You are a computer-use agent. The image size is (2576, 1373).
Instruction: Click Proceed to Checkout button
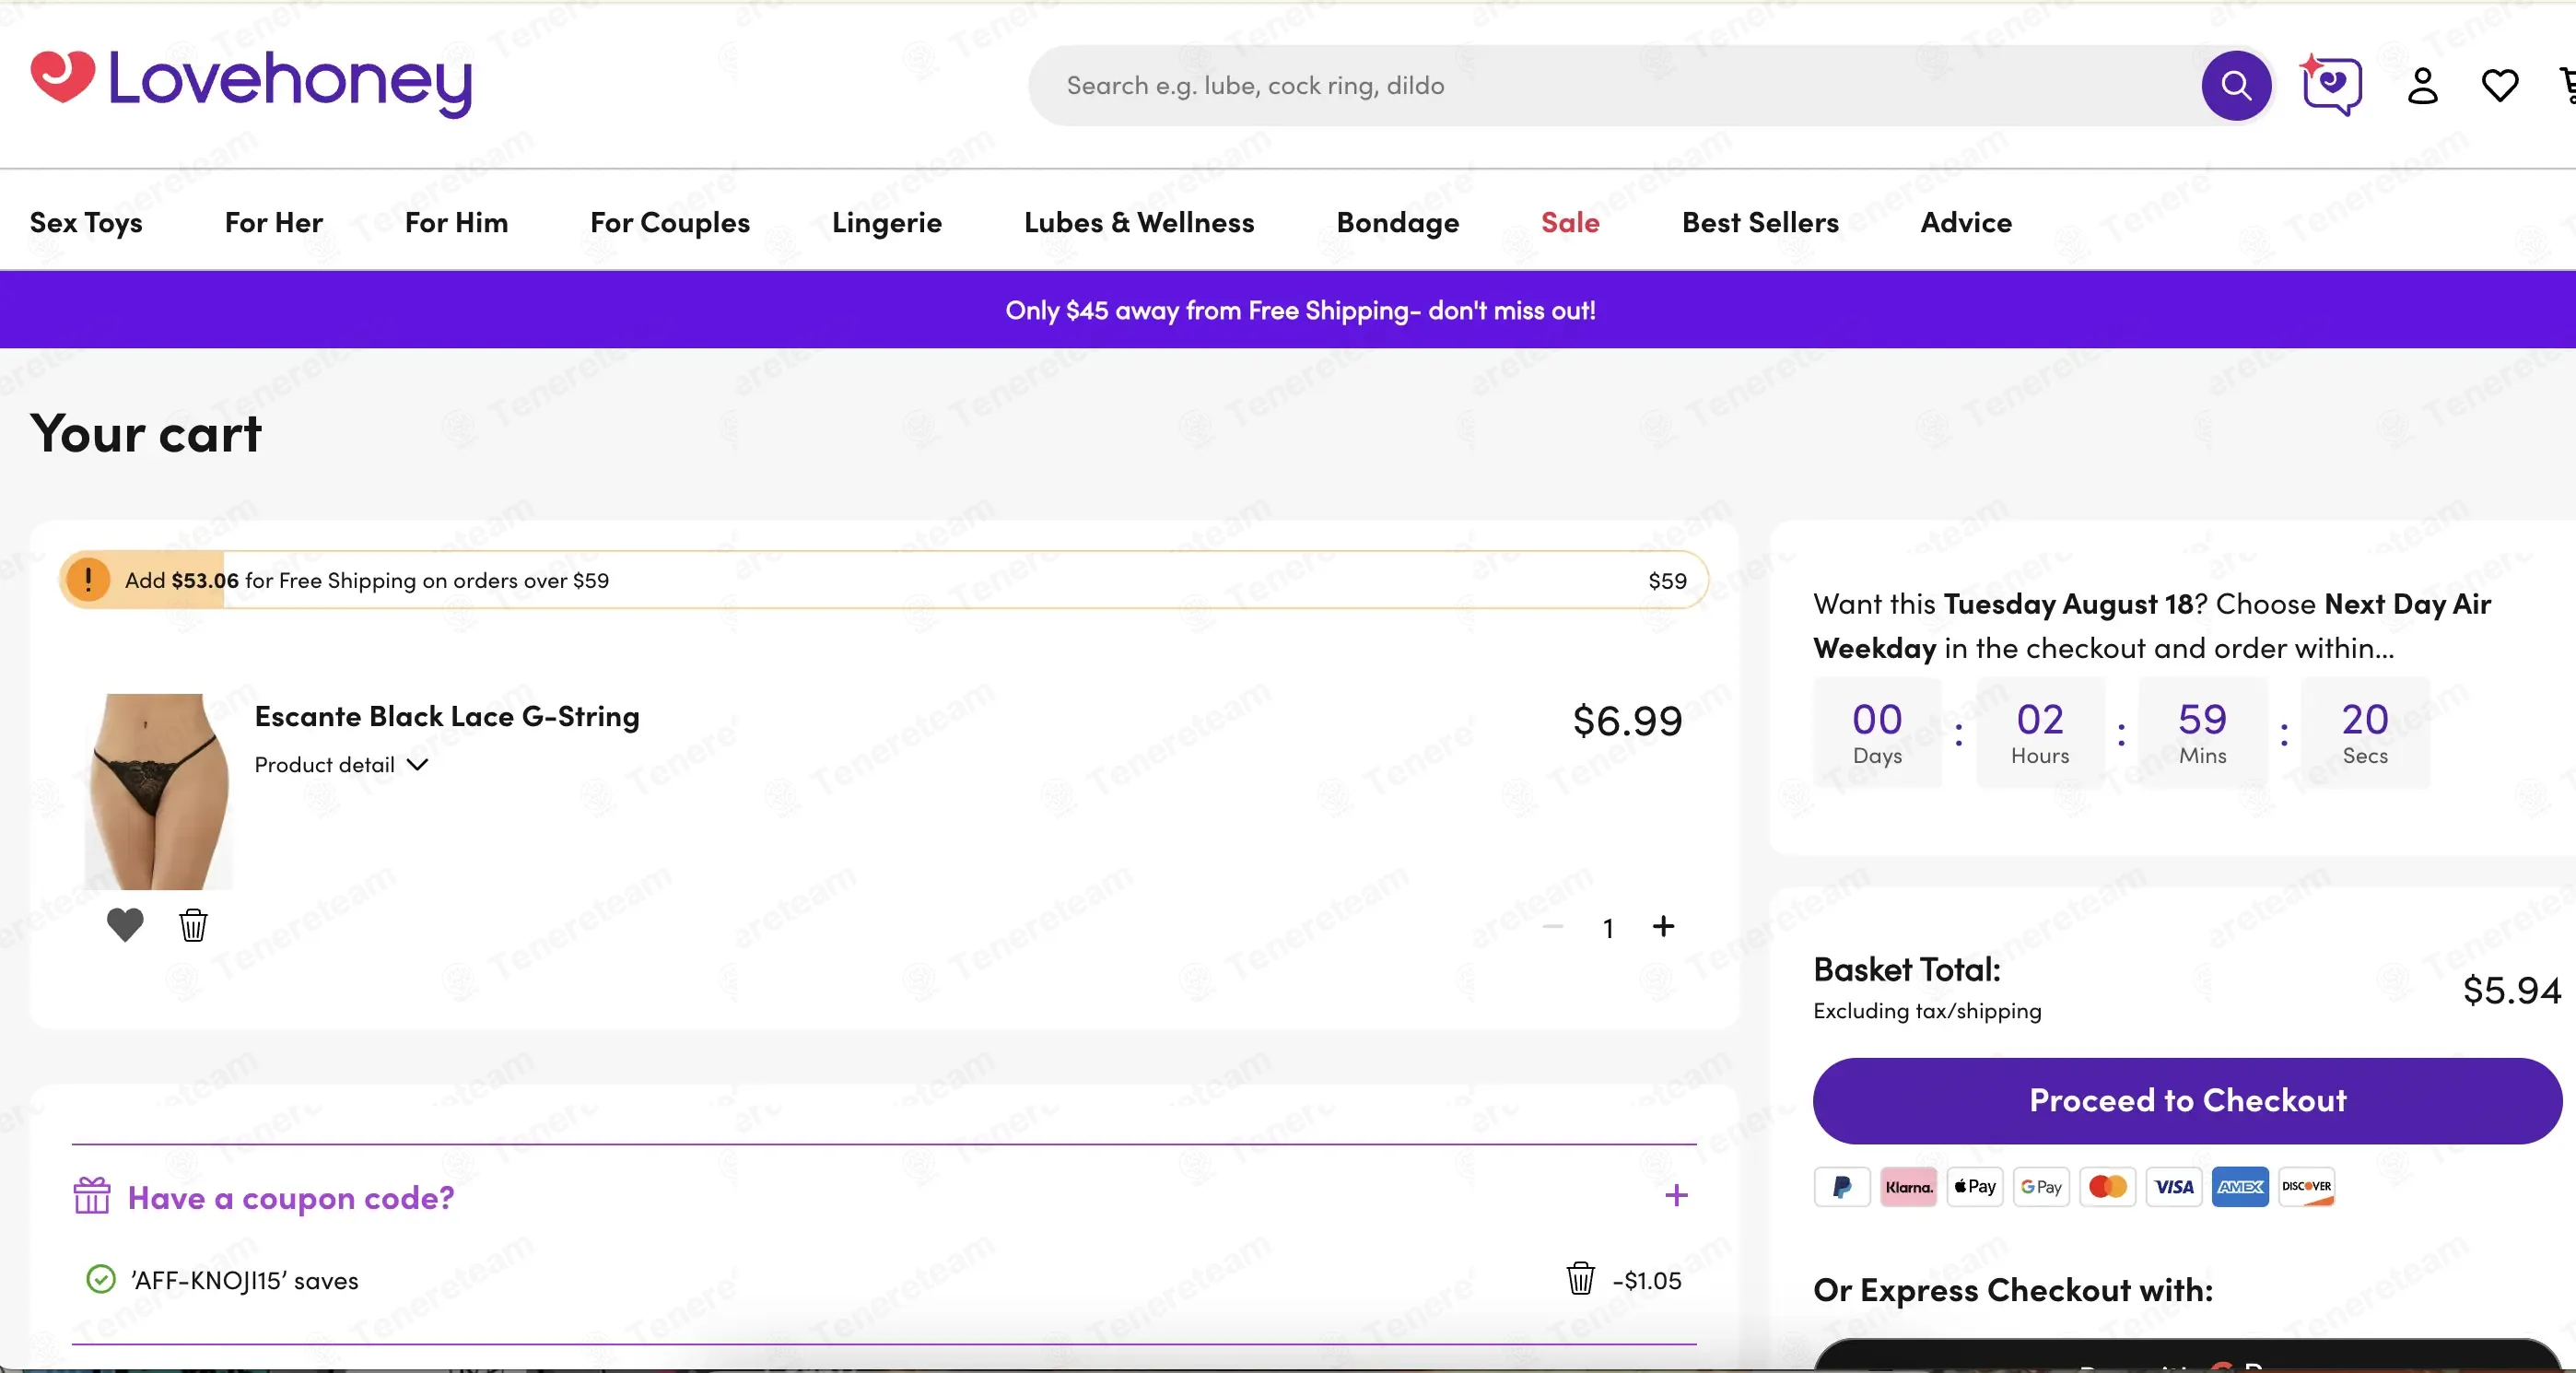(2187, 1100)
